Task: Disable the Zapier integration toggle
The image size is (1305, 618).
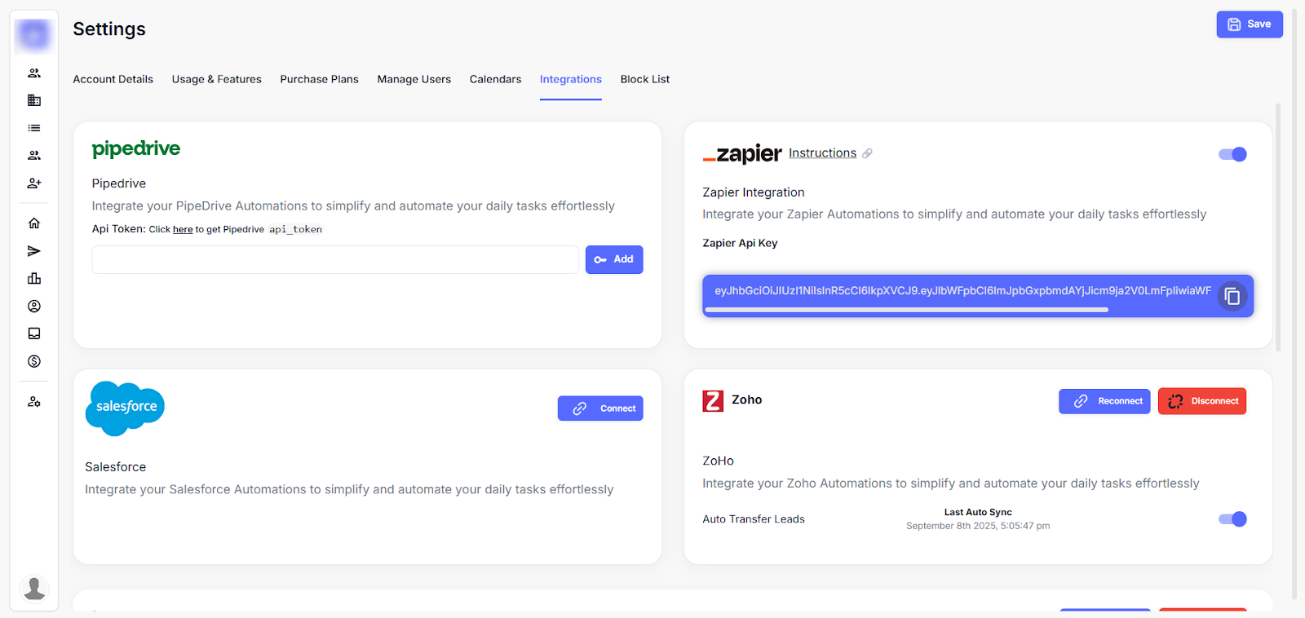Action: tap(1232, 154)
